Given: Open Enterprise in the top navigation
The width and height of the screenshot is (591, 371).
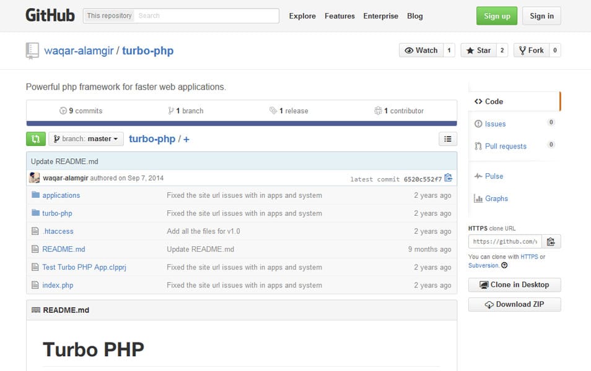Looking at the screenshot, I should point(381,16).
